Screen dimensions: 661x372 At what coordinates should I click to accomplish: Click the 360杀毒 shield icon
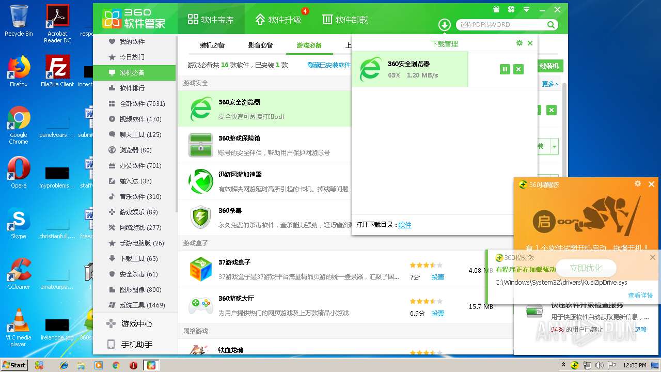201,218
